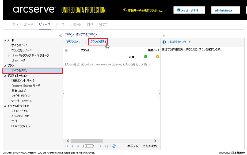Image resolution: width=247 pixels, height=155 pixels.
Task: Select ストレージ アレイ in tree
Action: click(21, 111)
